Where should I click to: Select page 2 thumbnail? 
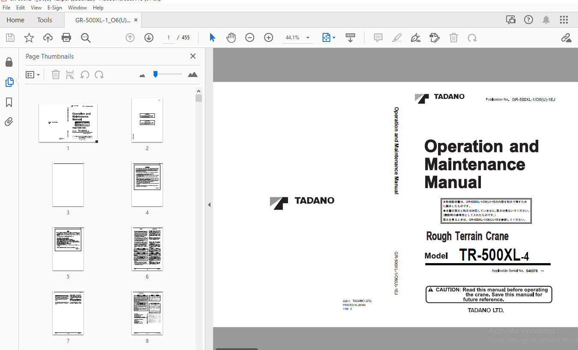pos(147,120)
